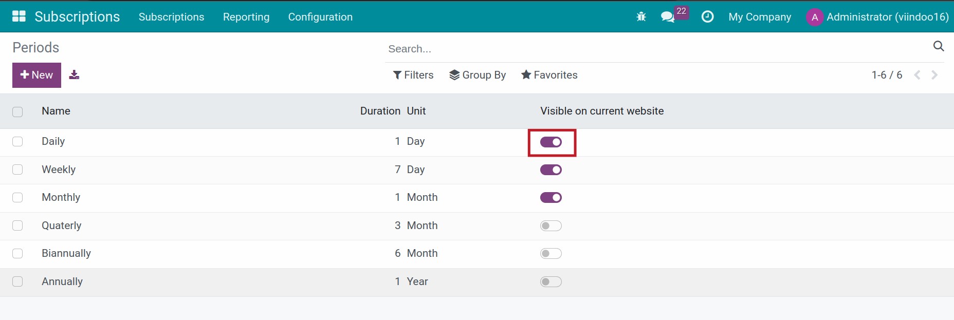The image size is (954, 320).
Task: Open the Biannually period record
Action: pos(66,253)
